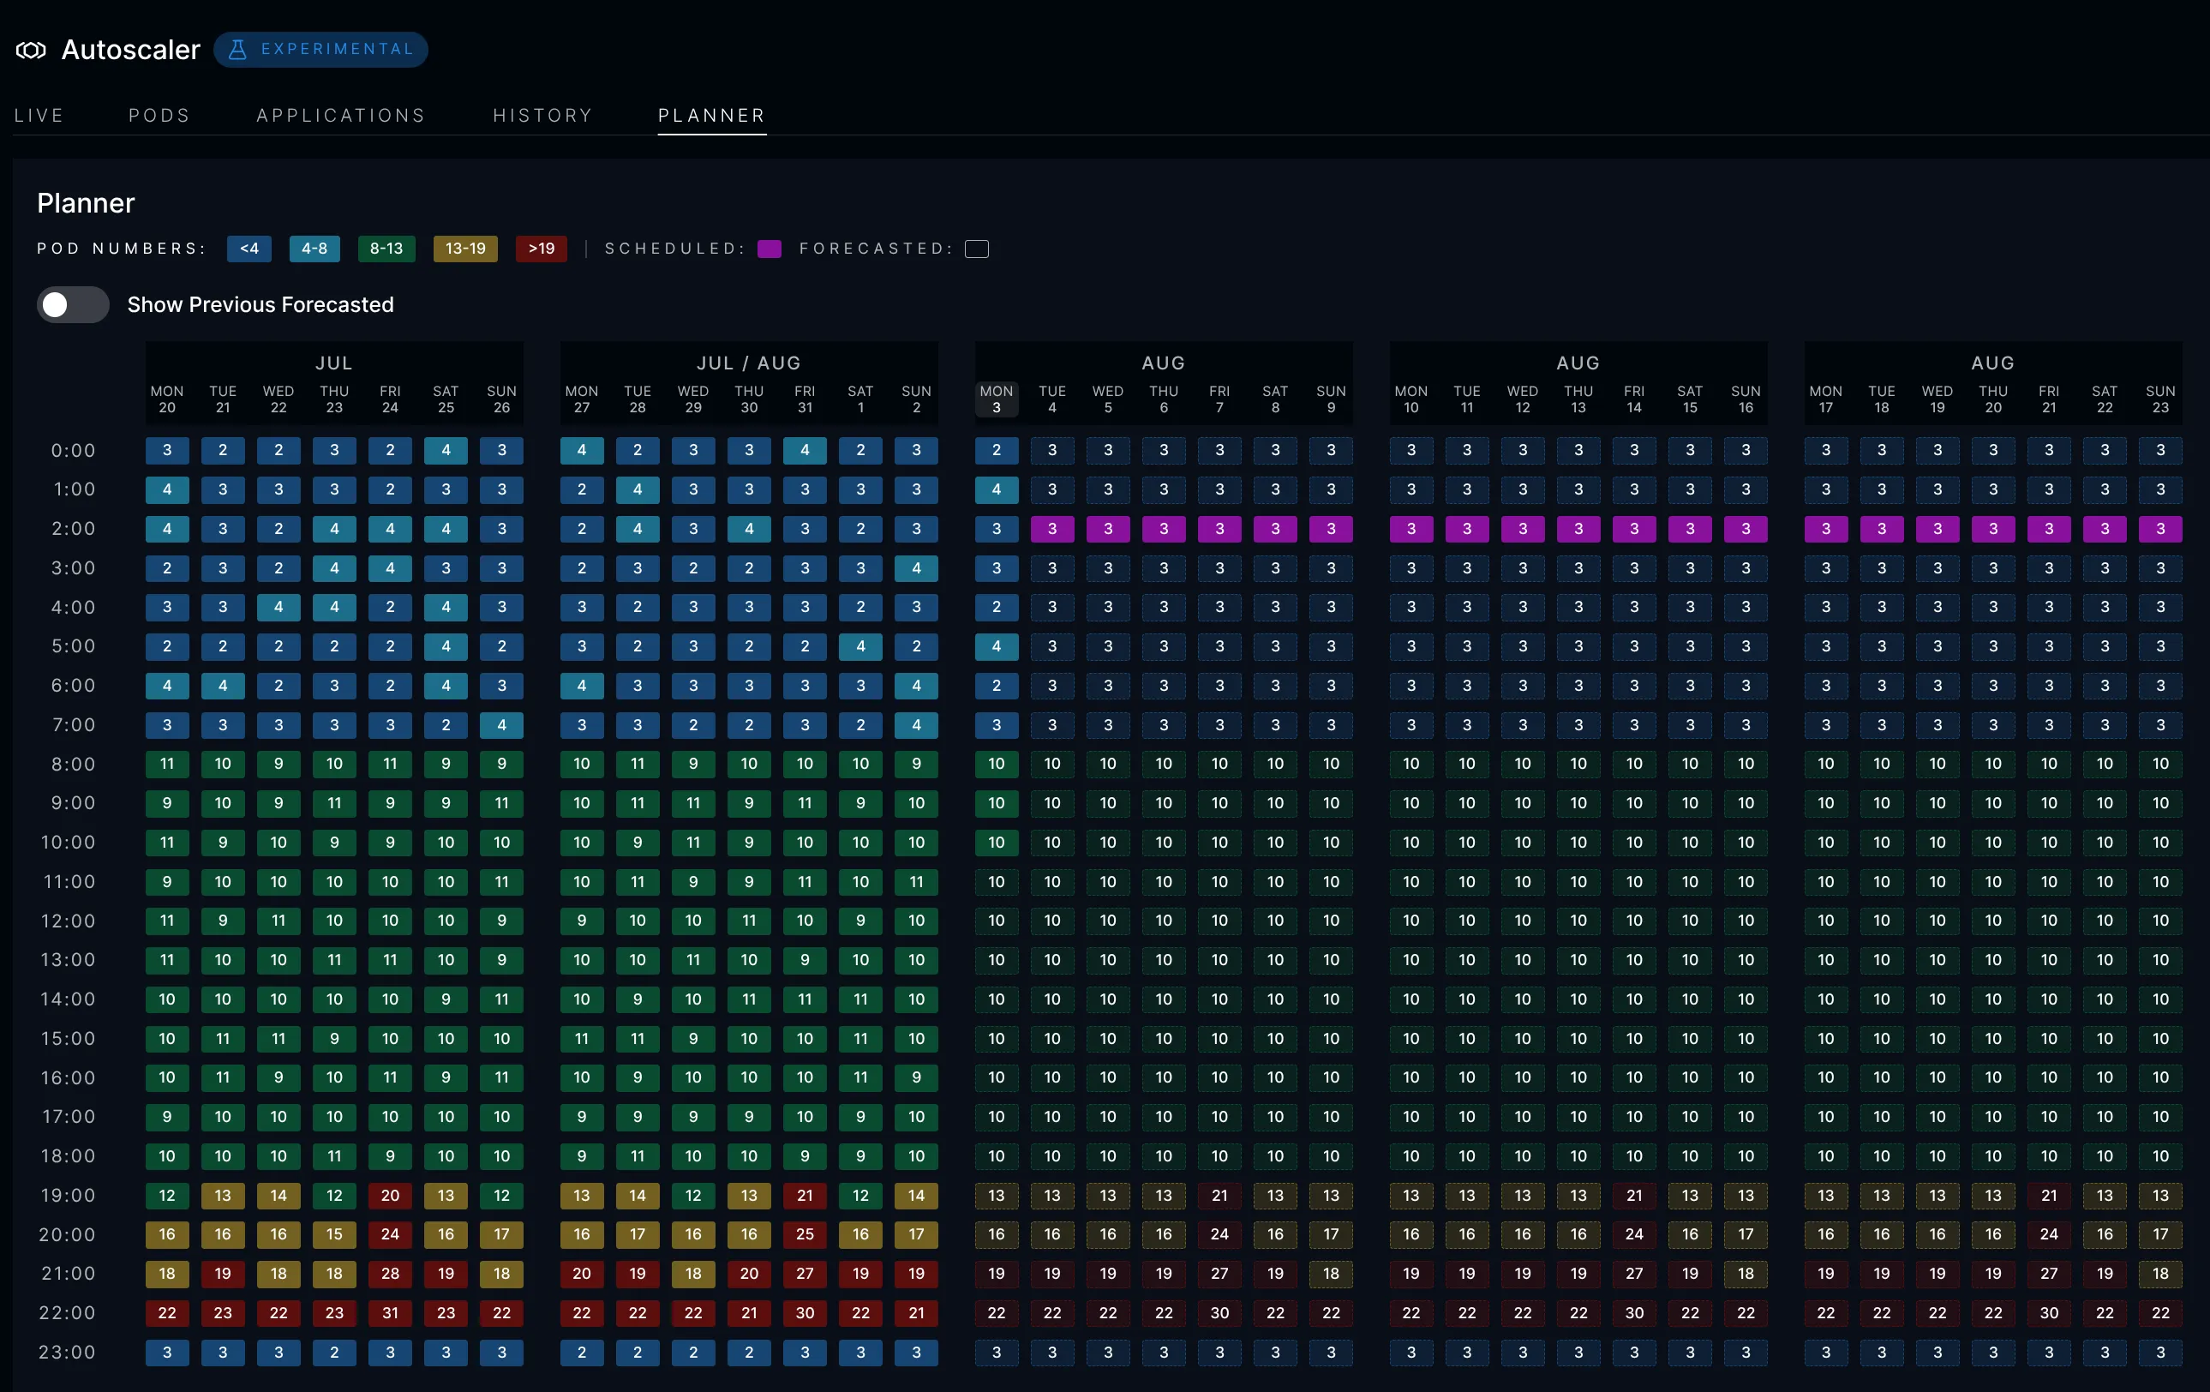Viewport: 2210px width, 1392px height.
Task: Click cell for MON 27 at 21:00
Action: pos(582,1274)
